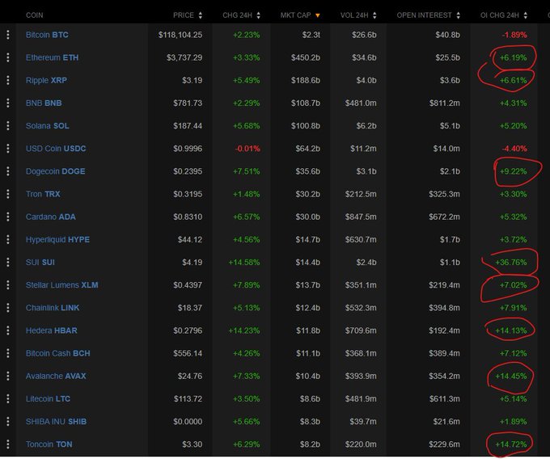Sort the table by PRICE column

pyautogui.click(x=188, y=15)
